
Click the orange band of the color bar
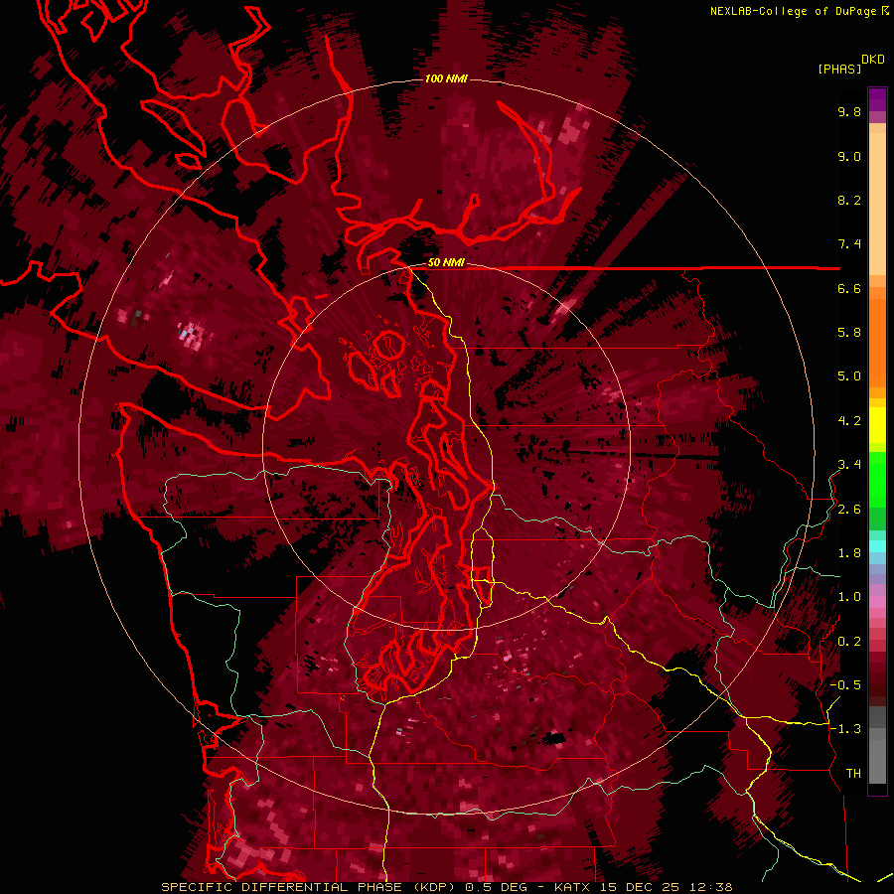point(877,342)
